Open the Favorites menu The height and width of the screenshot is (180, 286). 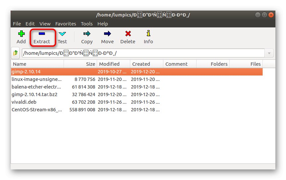pyautogui.click(x=66, y=24)
